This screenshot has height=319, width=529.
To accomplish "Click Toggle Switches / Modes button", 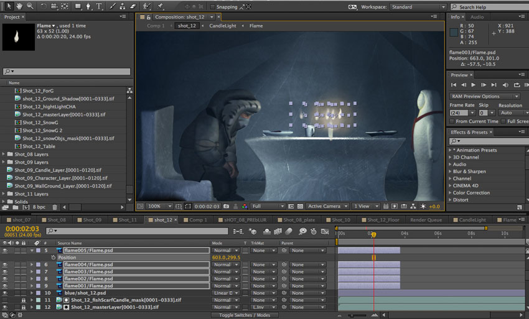I will coord(245,315).
